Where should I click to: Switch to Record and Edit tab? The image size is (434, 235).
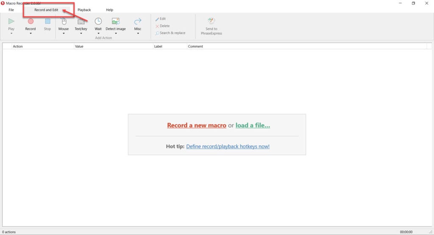pyautogui.click(x=46, y=10)
